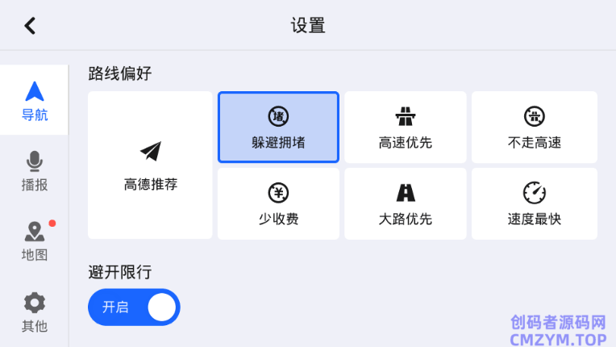Click the microphone icon in sidebar
Screen dimensions: 616x347
(34, 162)
